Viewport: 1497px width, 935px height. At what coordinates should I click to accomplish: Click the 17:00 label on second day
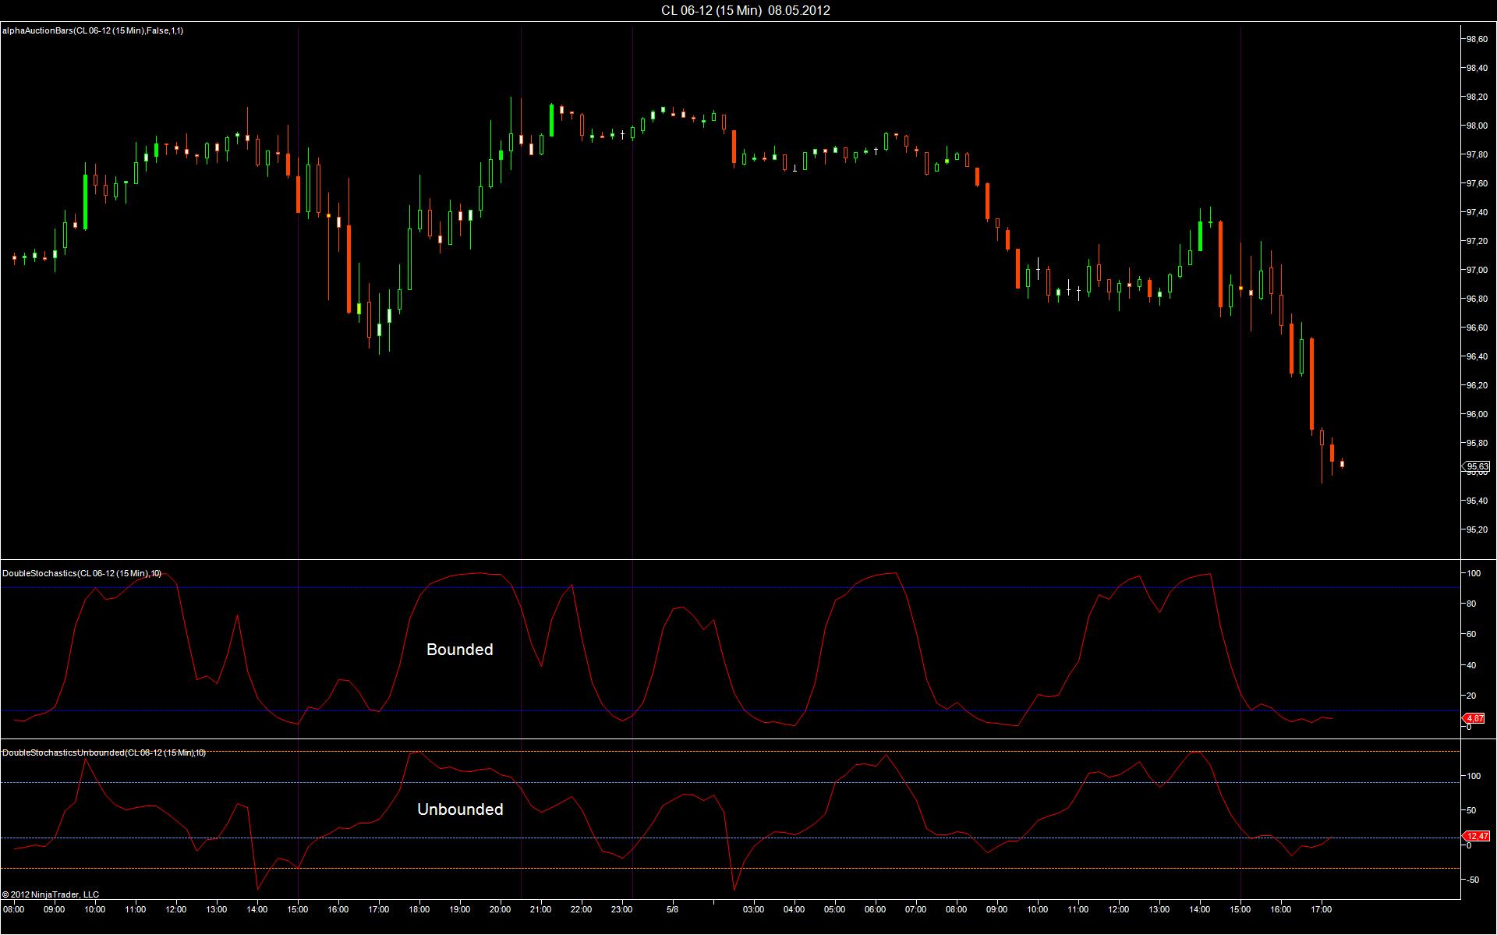coord(1322,909)
